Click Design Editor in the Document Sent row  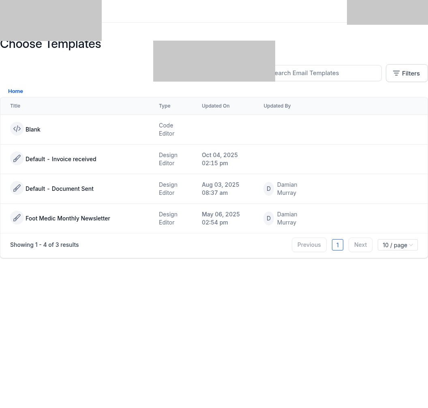click(168, 189)
